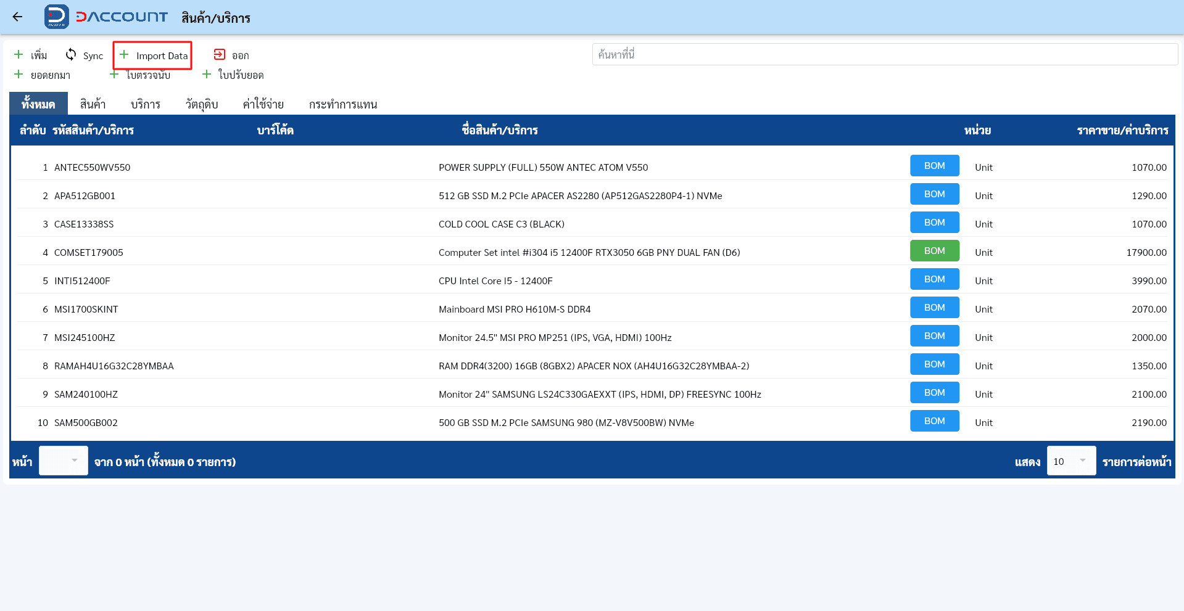
Task: Open BOM for MSI245100HZ
Action: coord(935,336)
